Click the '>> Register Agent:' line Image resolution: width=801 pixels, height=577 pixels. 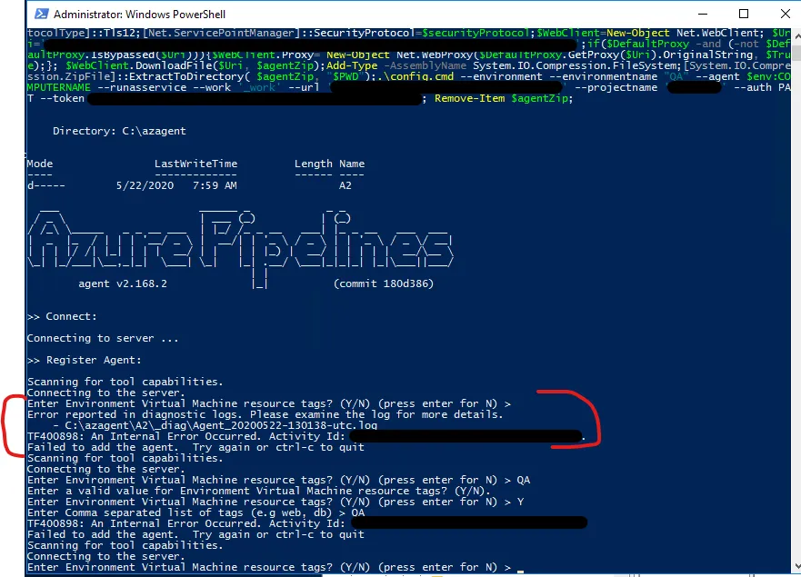point(85,360)
